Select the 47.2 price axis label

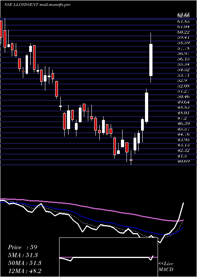(182, 118)
